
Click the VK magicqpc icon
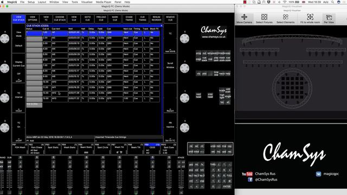(x=318, y=174)
